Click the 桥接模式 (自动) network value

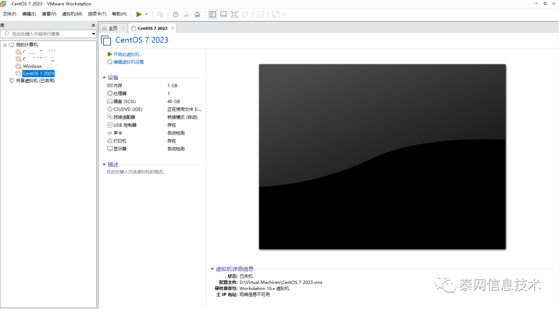tap(182, 117)
